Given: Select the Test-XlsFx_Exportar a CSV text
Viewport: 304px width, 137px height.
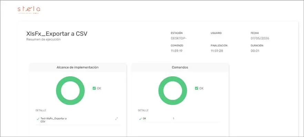Looking at the screenshot, I should point(53,120).
